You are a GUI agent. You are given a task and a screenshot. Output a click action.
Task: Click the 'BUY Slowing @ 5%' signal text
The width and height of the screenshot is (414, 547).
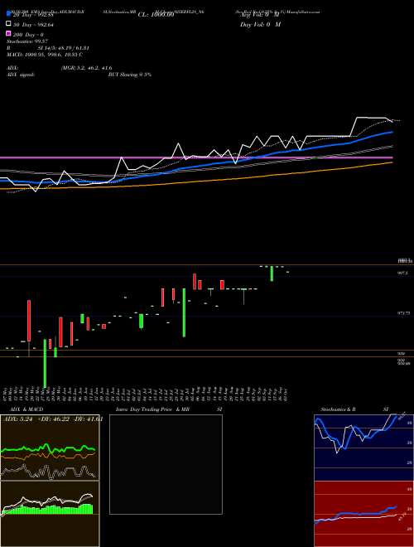[130, 75]
